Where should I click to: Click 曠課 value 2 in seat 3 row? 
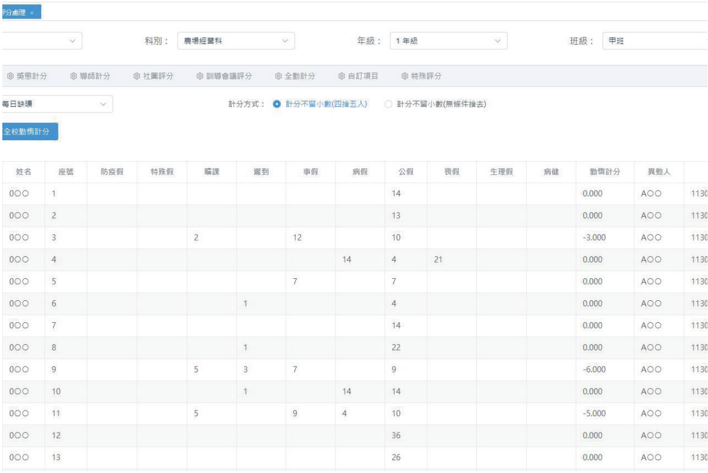click(x=196, y=238)
